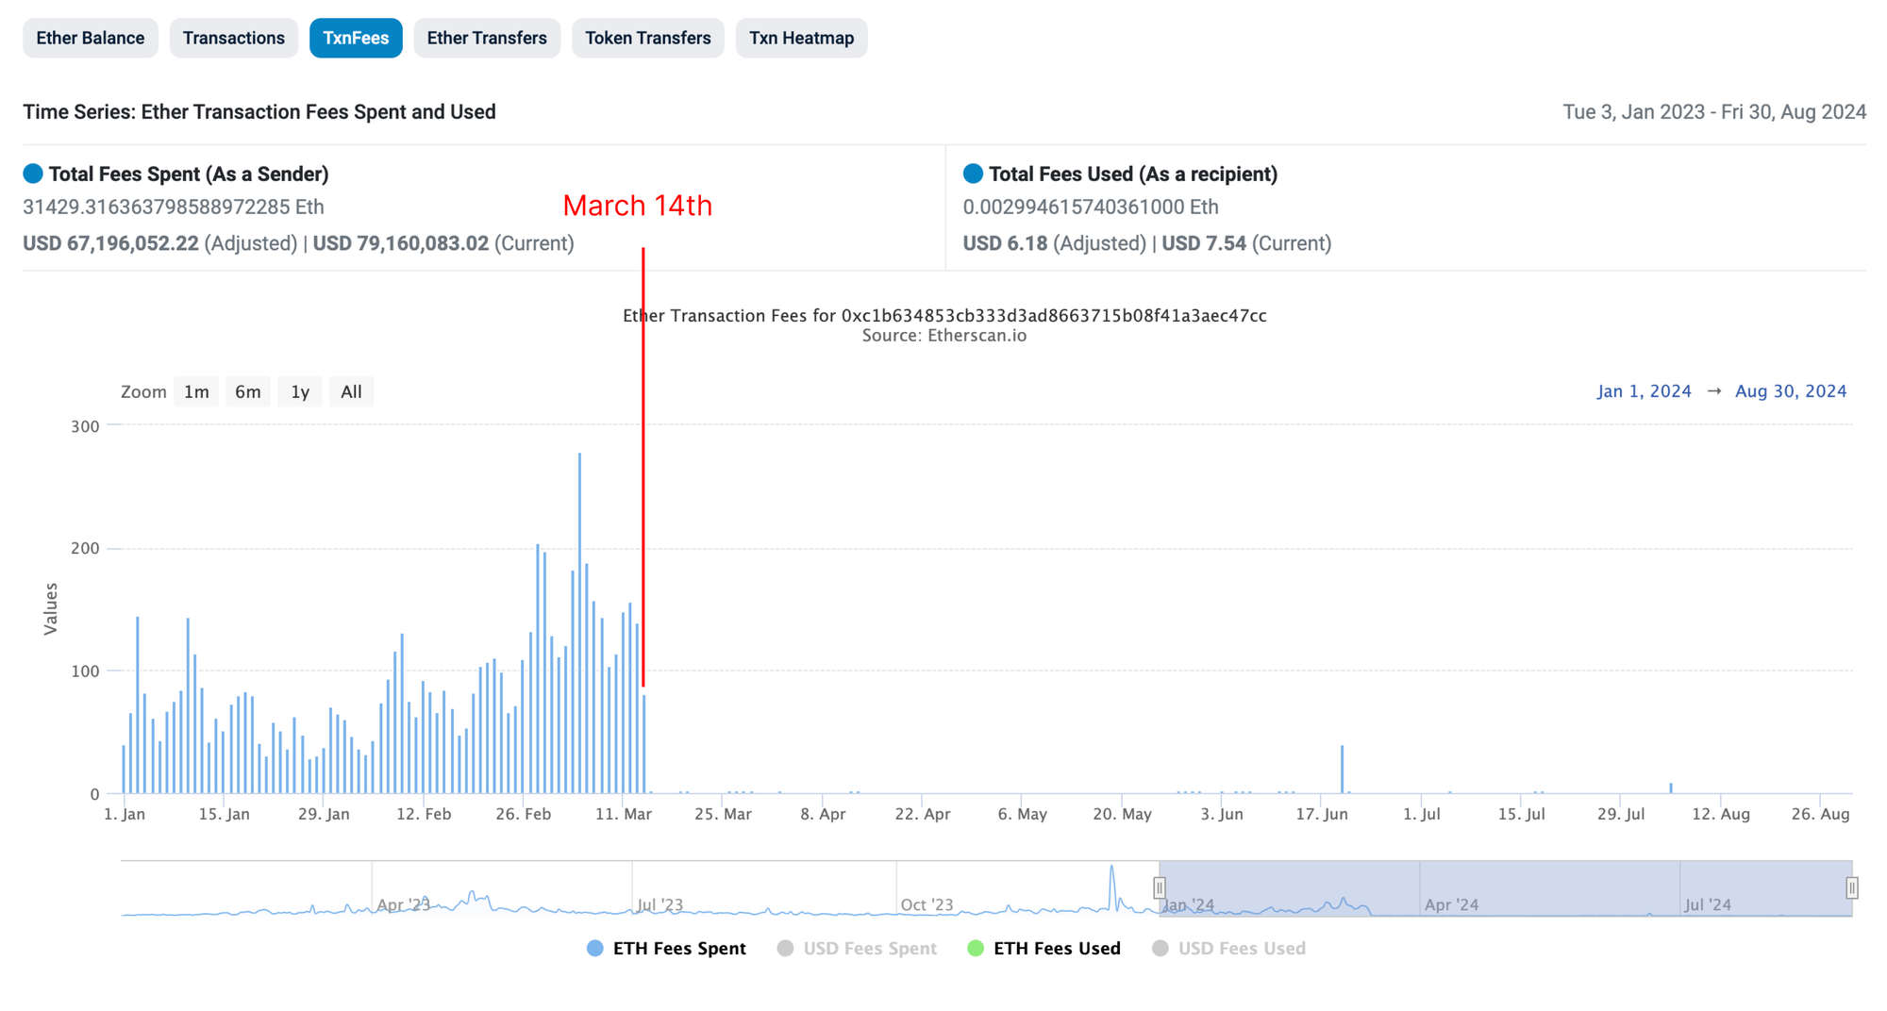The height and width of the screenshot is (1011, 1887).
Task: Grab the left navigator range handle
Action: [1160, 887]
